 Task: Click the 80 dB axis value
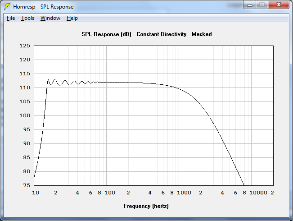coord(27,171)
